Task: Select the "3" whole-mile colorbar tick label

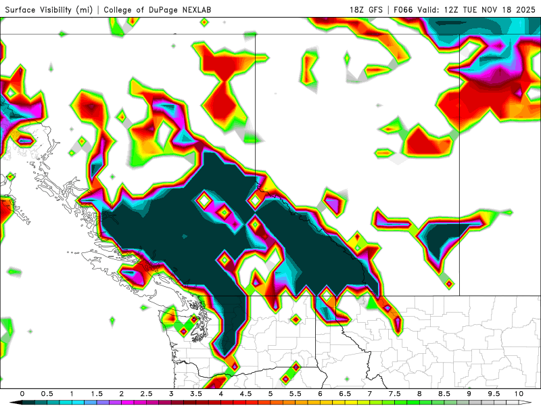Action: click(x=171, y=394)
